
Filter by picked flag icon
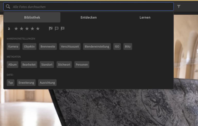(x=51, y=29)
